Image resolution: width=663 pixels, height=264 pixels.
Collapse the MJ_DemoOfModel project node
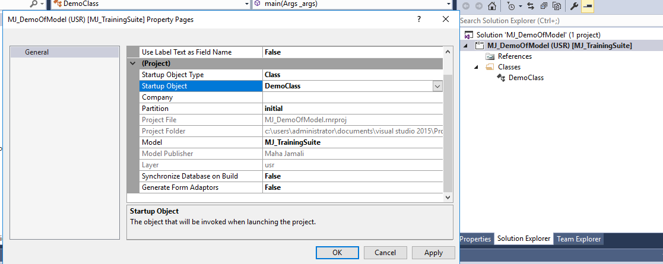click(466, 46)
